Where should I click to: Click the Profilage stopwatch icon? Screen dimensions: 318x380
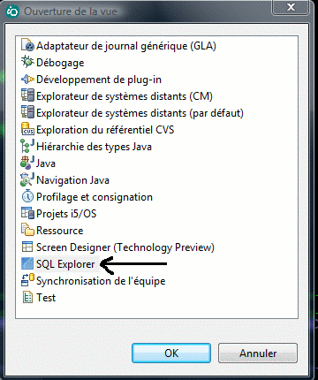[x=27, y=196]
